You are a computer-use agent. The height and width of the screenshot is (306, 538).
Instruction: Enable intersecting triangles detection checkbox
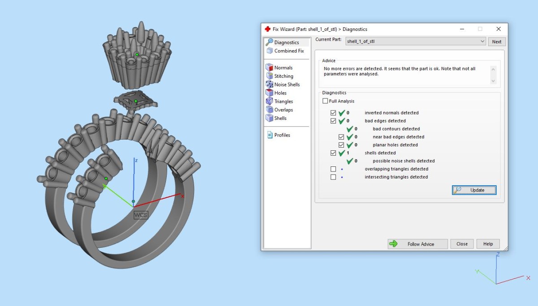tap(333, 177)
